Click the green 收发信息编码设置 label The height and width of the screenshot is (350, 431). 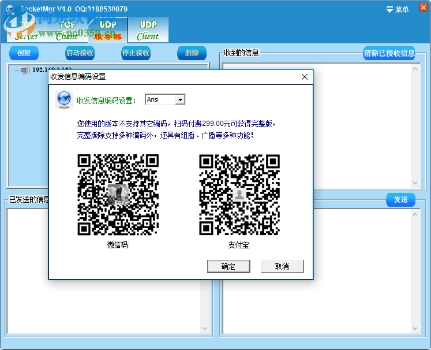click(106, 100)
